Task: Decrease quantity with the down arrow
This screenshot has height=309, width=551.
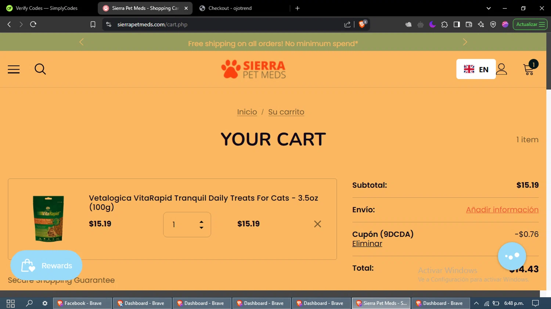Action: [201, 228]
